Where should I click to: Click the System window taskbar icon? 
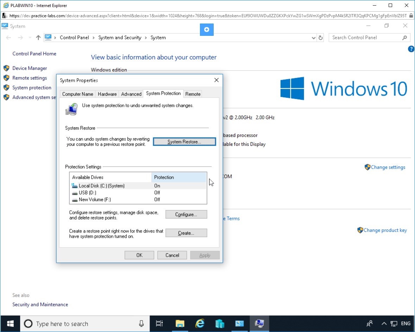259,324
